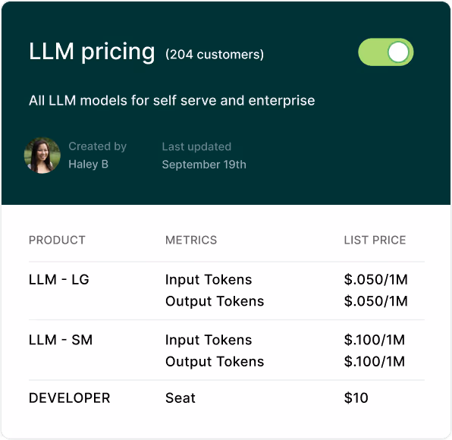Toggle the LLM pricing switch off
The image size is (452, 440).
pyautogui.click(x=386, y=52)
